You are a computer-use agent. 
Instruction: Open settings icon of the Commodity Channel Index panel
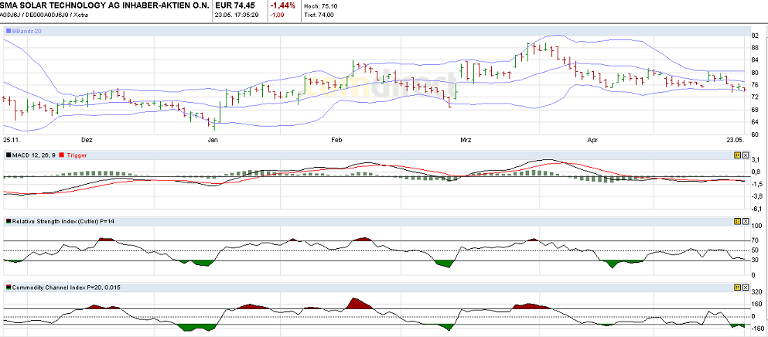737,288
